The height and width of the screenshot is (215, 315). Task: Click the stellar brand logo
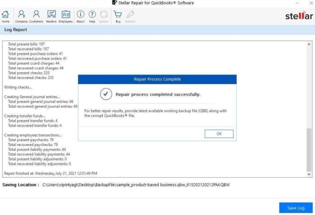tap(299, 16)
